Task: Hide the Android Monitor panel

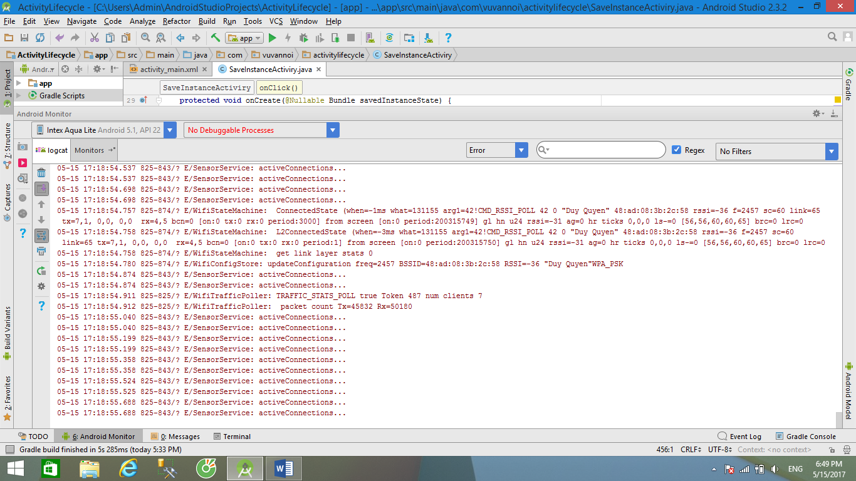Action: click(x=833, y=113)
